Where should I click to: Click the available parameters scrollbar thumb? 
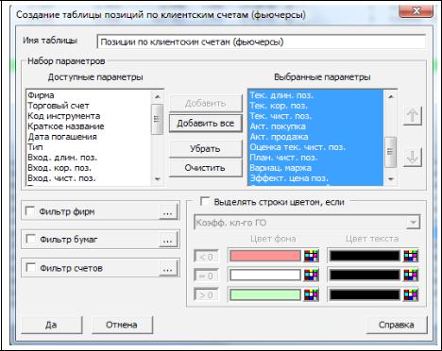click(158, 119)
